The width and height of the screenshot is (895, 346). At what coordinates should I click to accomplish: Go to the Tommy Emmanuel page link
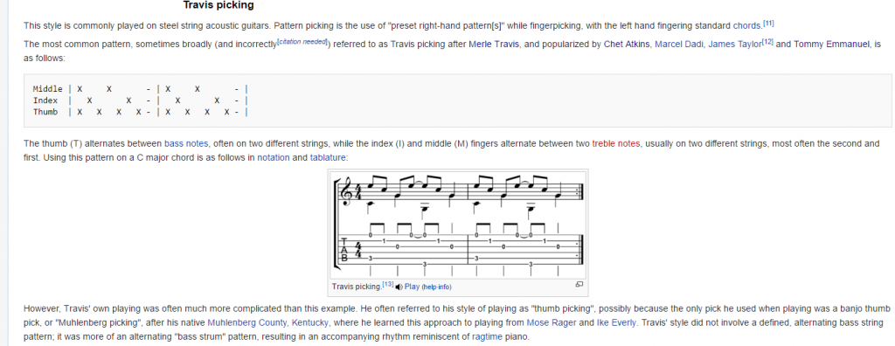pos(833,44)
